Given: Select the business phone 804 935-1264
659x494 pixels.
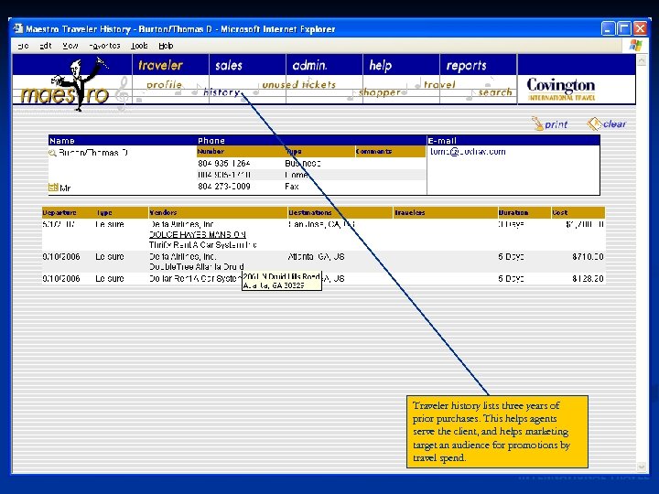Looking at the screenshot, I should [224, 163].
